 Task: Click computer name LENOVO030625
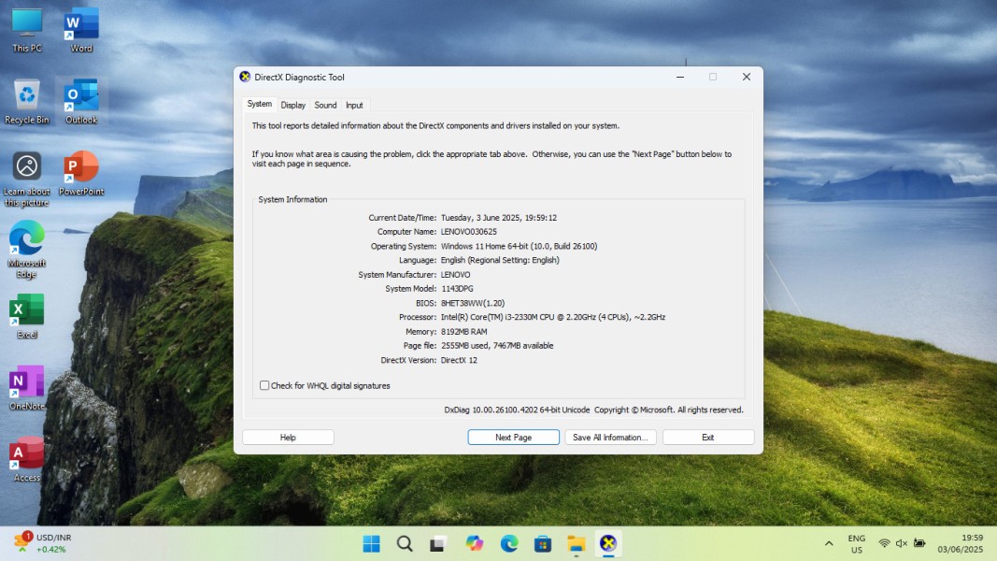(469, 232)
